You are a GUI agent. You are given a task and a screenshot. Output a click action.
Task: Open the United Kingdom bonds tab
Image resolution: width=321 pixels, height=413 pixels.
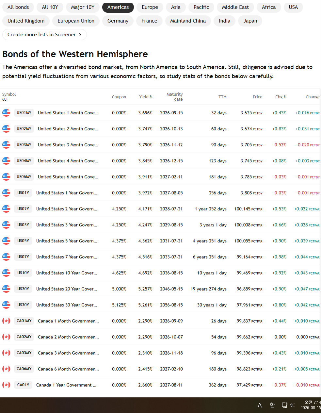coord(26,21)
